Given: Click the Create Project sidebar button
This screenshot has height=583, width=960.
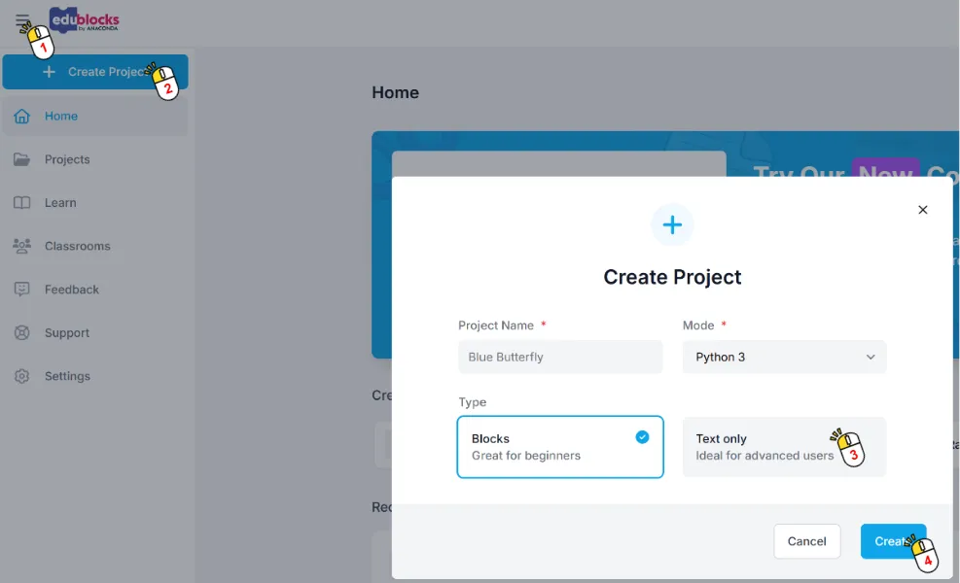Looking at the screenshot, I should tap(94, 72).
